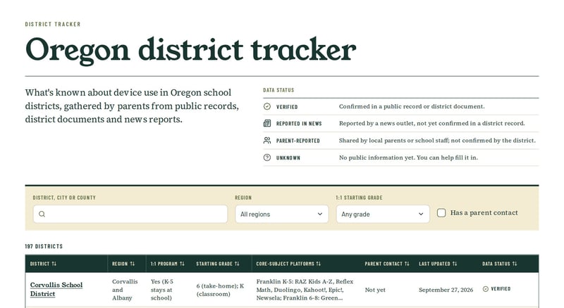
Task: Click the intro paragraph about device use
Action: (x=132, y=106)
